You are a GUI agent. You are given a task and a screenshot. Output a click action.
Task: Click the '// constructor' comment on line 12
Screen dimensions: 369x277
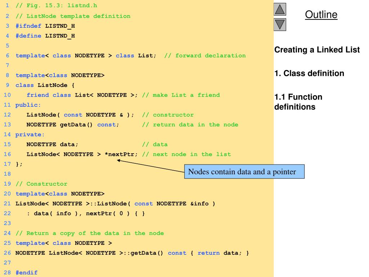[x=168, y=115]
